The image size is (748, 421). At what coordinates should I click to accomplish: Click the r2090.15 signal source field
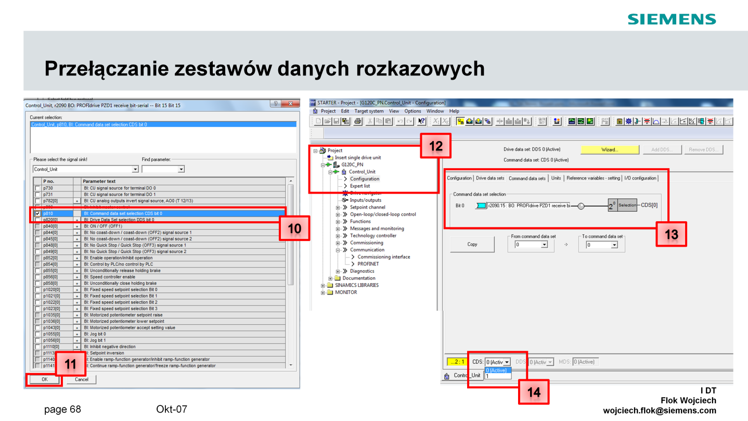[x=528, y=206]
